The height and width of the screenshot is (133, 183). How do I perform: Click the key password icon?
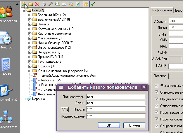(x=51, y=4)
